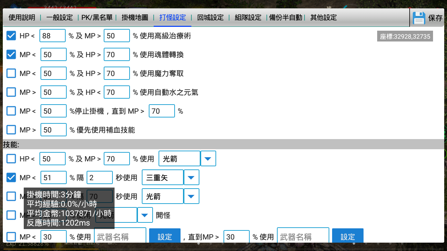Enable the 使用魔力奪取 checkbox
Image resolution: width=447 pixels, height=251 pixels.
[x=11, y=73]
